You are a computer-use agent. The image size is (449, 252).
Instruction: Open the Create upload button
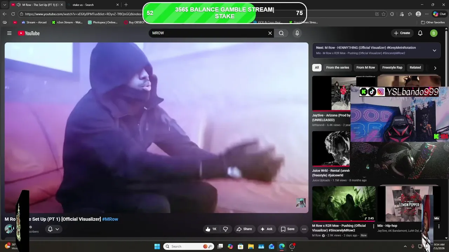402,33
